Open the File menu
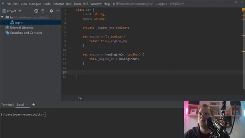 pos(9,4)
